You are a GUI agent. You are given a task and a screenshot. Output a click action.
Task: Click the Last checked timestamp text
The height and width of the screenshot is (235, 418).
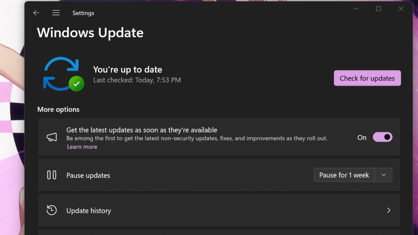(x=137, y=80)
